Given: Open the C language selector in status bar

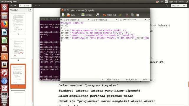Looking at the screenshot, I should [101, 79].
